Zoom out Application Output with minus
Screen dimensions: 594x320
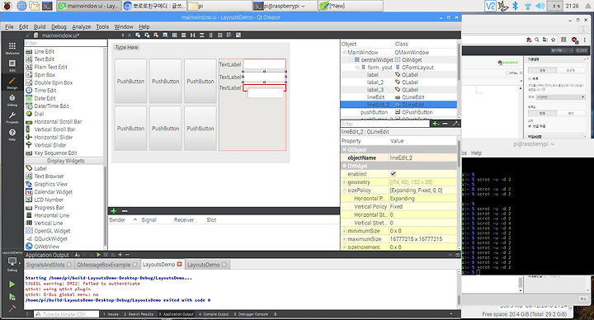tap(127, 255)
